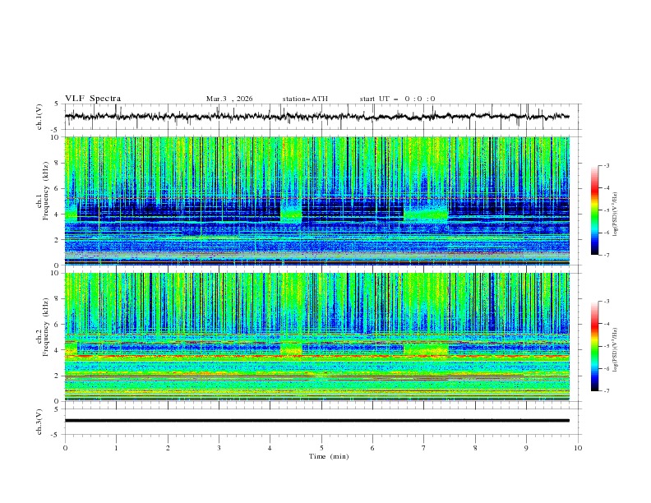
Task: Click the 'VLF Spectra' title text
Action: [93, 99]
